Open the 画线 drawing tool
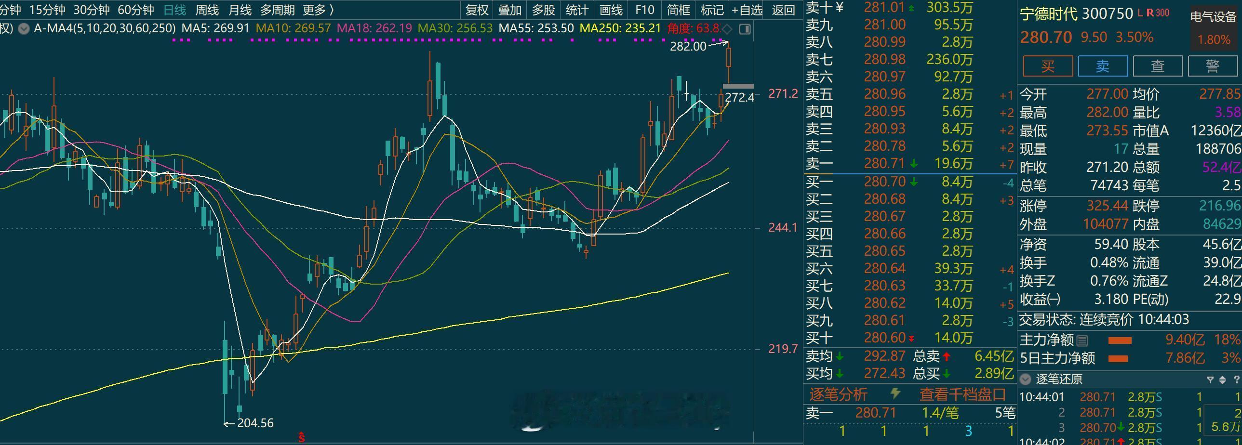This screenshot has width=1242, height=445. point(611,10)
